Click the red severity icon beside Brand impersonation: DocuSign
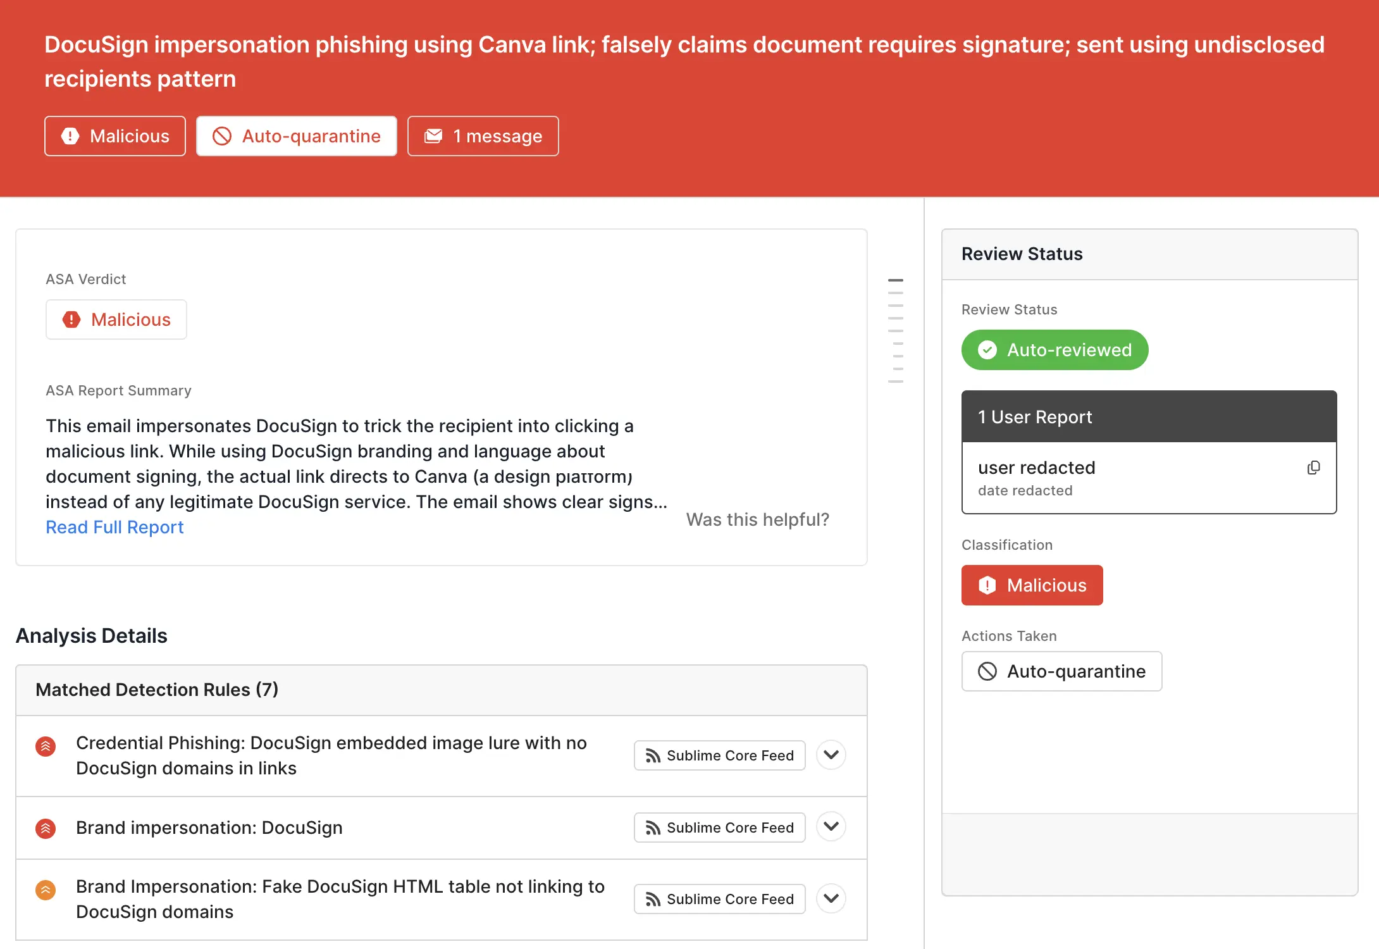This screenshot has height=949, width=1379. [46, 828]
